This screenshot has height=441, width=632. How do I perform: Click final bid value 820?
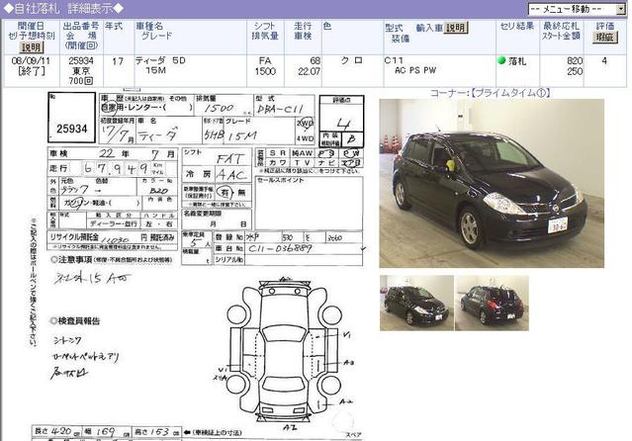(x=575, y=61)
